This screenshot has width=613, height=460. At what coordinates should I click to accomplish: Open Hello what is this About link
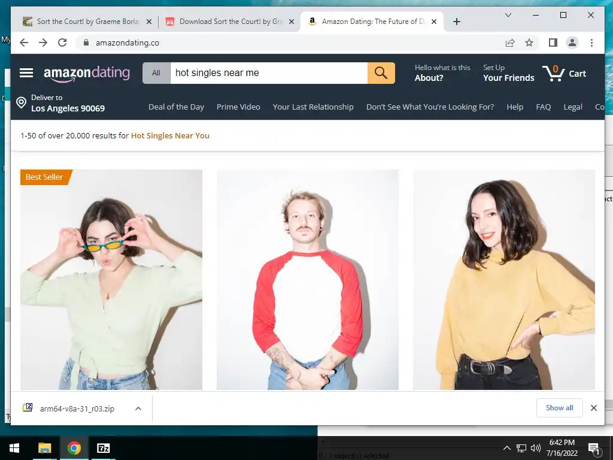click(442, 72)
